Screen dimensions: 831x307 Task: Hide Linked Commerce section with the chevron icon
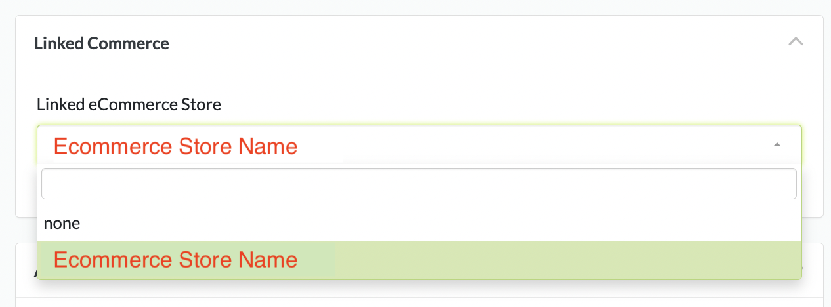[796, 43]
